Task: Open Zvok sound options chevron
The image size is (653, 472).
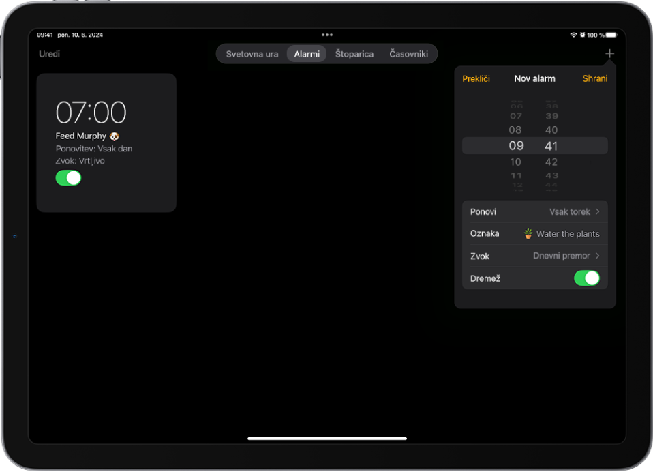Action: (597, 256)
